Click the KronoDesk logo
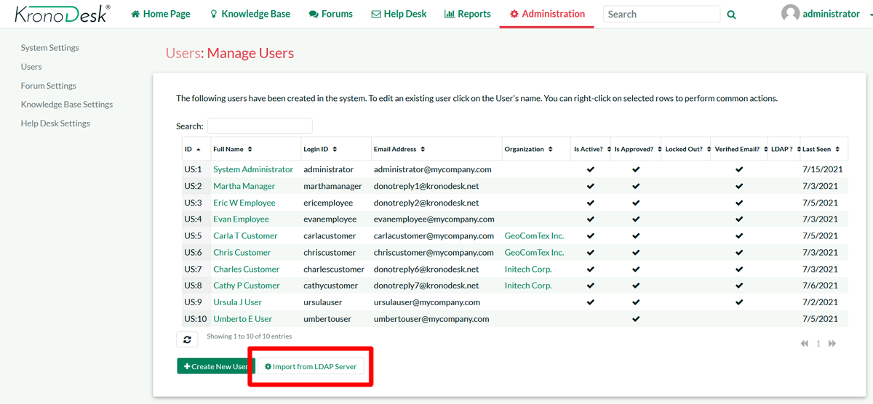 tap(63, 14)
